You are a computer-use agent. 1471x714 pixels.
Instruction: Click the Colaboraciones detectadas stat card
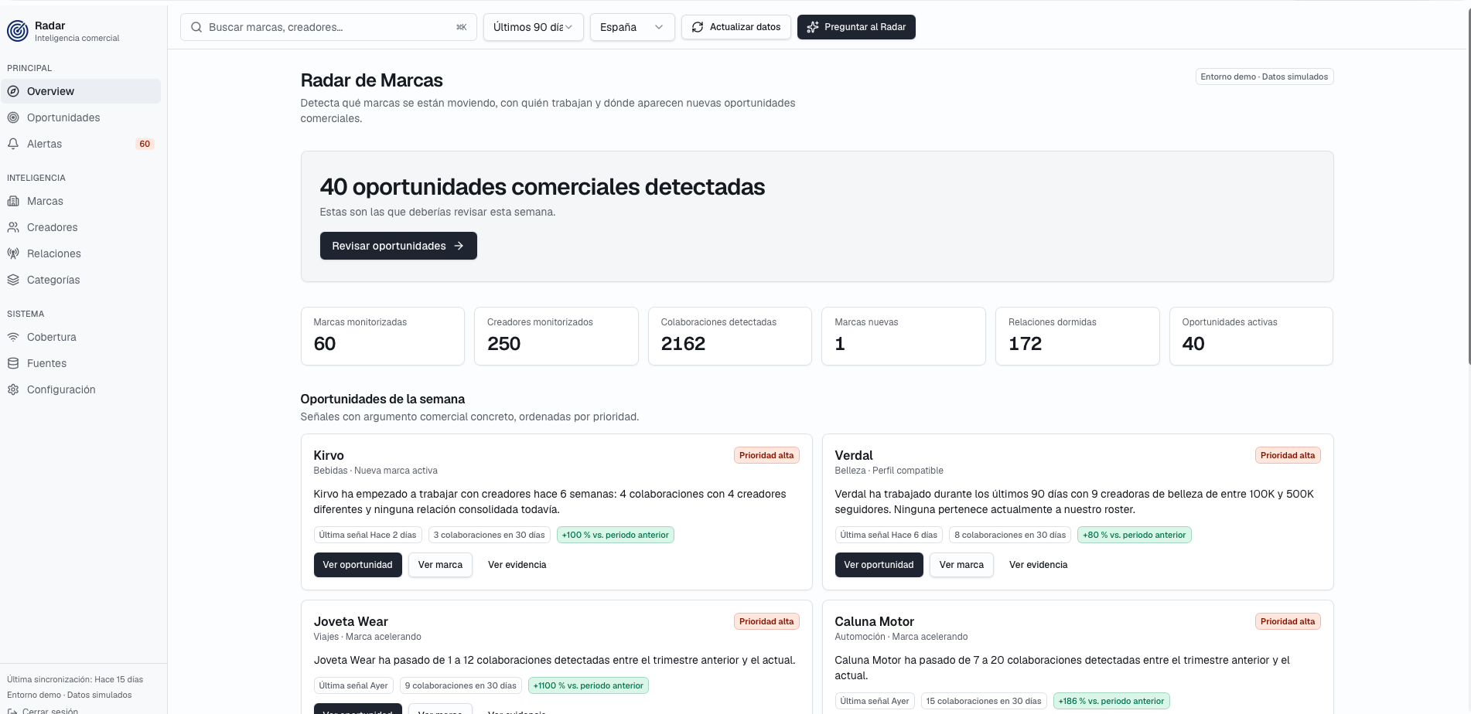click(x=730, y=336)
